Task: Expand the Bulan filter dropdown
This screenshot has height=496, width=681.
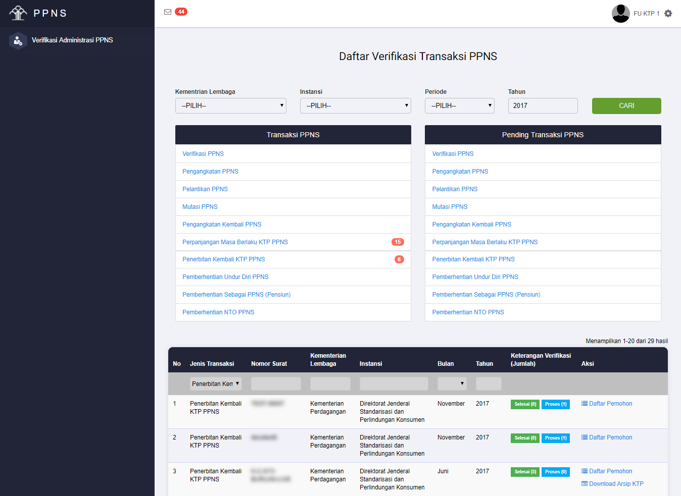Action: point(452,384)
